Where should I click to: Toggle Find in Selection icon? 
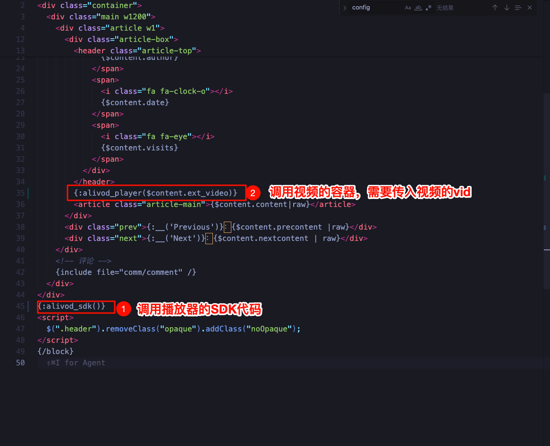point(518,8)
